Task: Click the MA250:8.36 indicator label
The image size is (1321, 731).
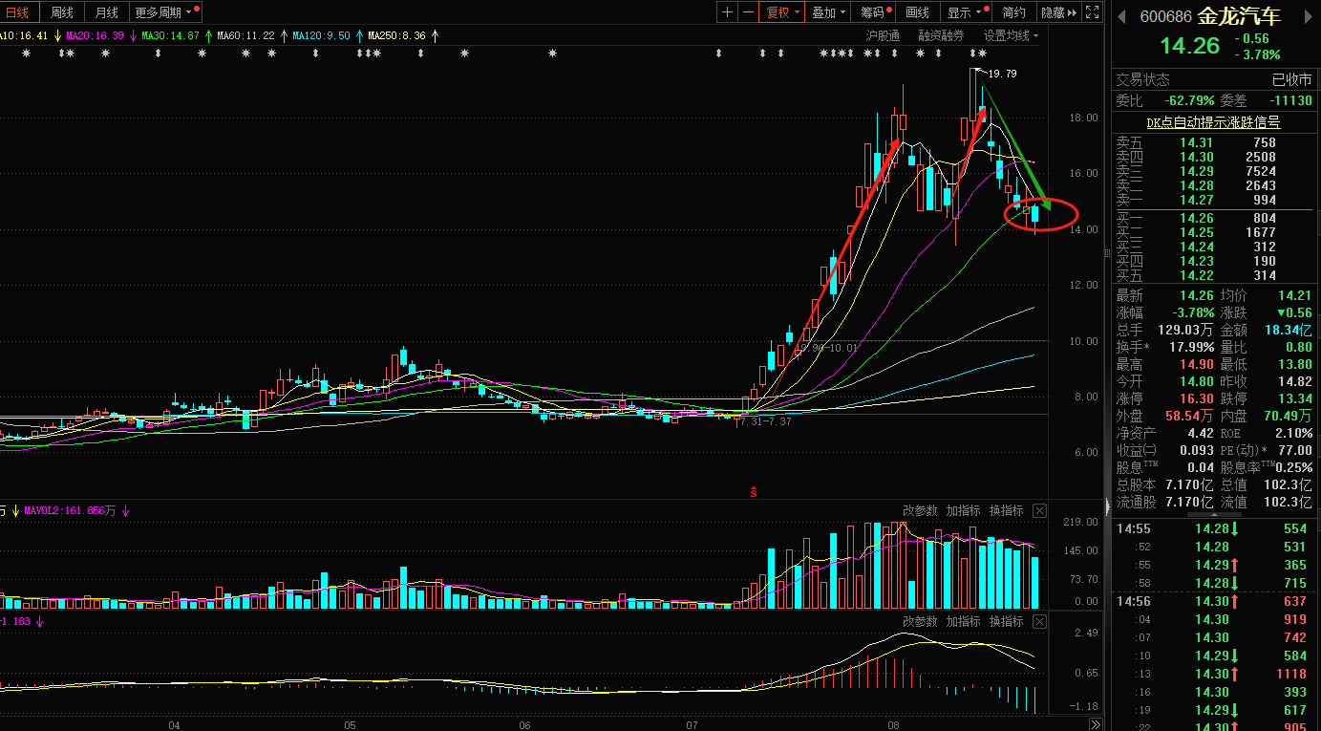Action: 397,35
